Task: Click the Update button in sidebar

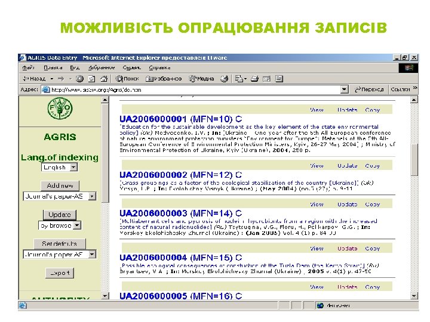Action: pyautogui.click(x=60, y=215)
